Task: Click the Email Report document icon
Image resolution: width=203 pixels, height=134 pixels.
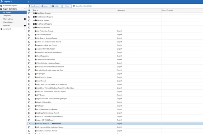Action: point(36,81)
